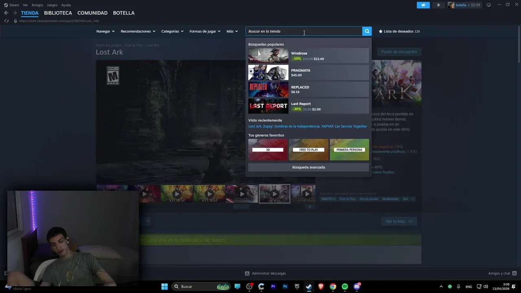This screenshot has height=293, width=521.
Task: Click the search magnifier button in the store
Action: tap(367, 31)
